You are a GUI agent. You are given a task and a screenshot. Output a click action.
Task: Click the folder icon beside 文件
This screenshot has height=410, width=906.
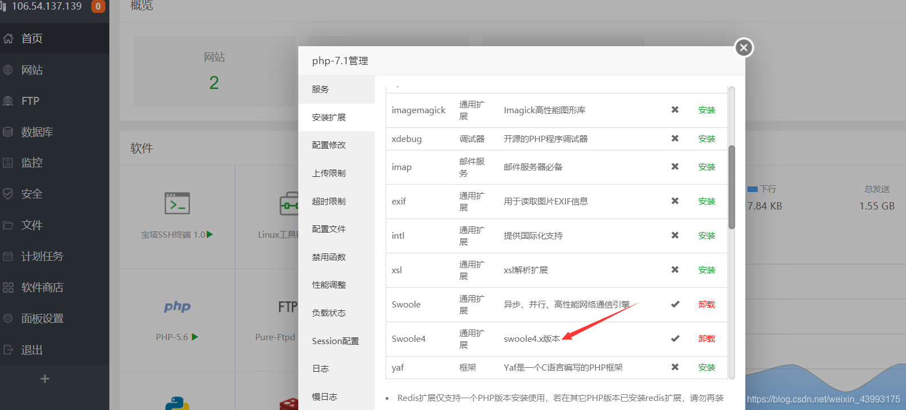[8, 225]
